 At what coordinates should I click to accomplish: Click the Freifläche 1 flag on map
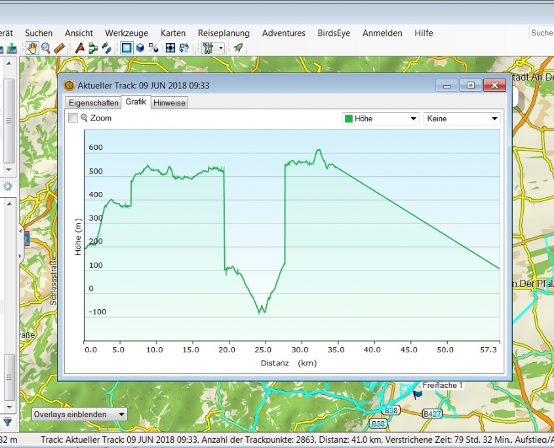point(418,394)
